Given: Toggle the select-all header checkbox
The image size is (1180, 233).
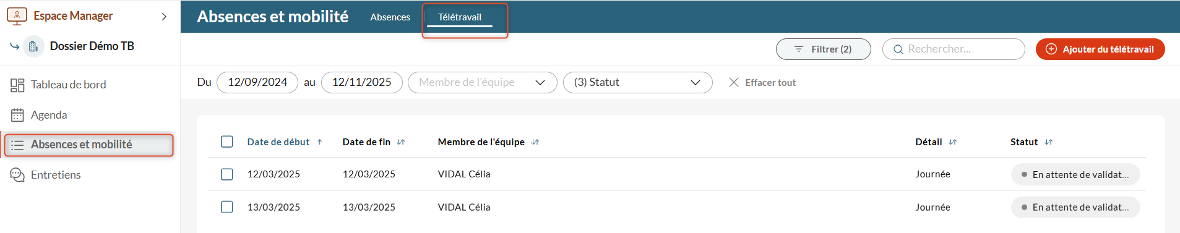Looking at the screenshot, I should 227,142.
